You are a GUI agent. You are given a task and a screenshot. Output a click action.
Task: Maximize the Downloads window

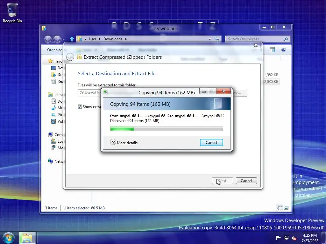click(x=273, y=27)
